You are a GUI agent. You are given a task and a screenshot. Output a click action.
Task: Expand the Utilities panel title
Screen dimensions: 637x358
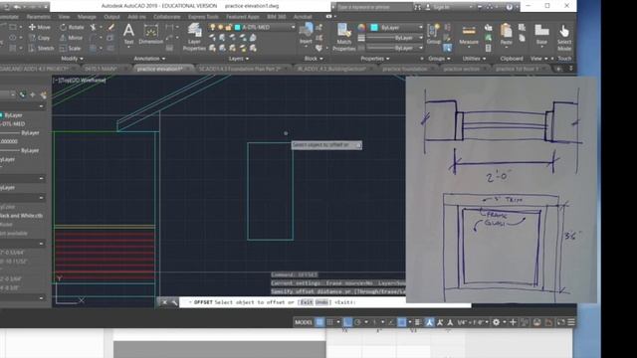pos(474,59)
